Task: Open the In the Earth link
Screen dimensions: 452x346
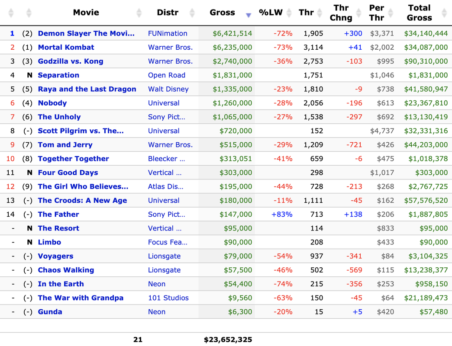Action: tap(61, 284)
